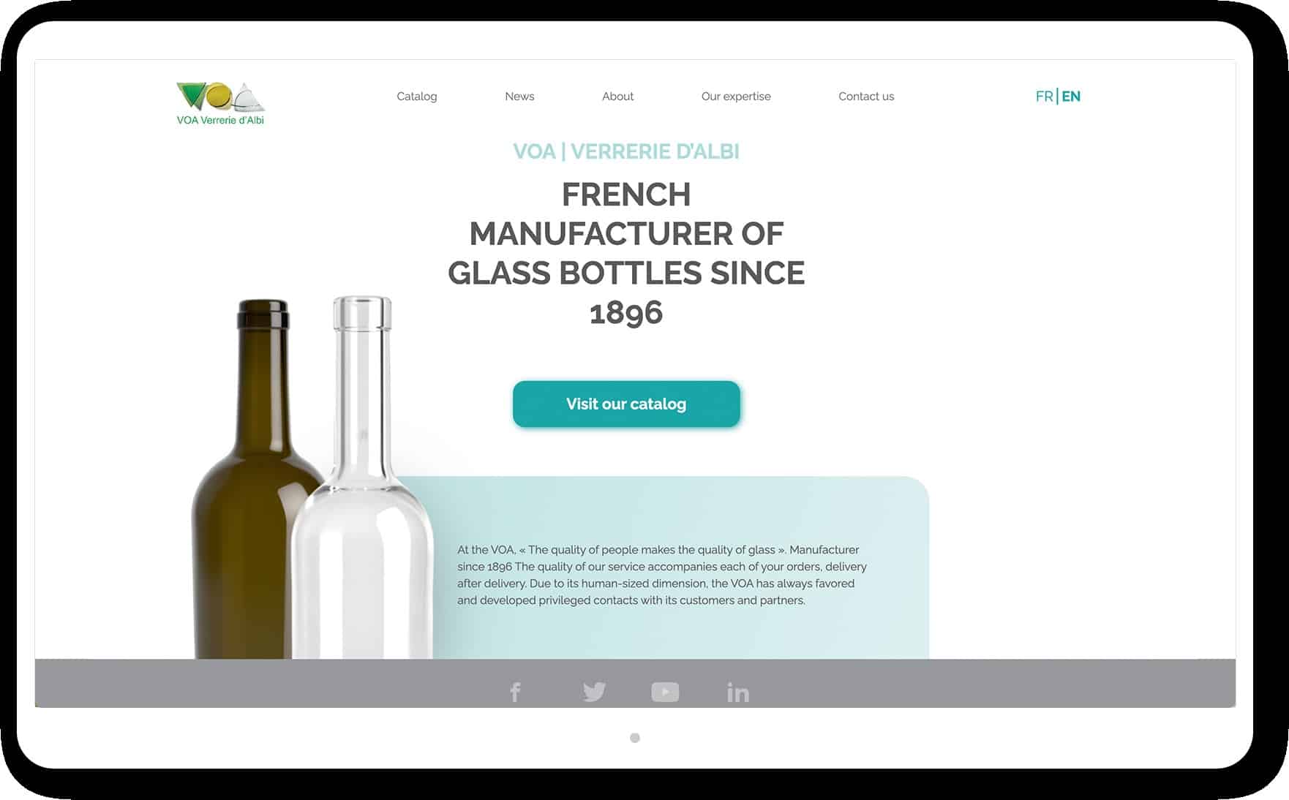The image size is (1289, 800).
Task: Open the Contact us page
Action: (x=866, y=97)
